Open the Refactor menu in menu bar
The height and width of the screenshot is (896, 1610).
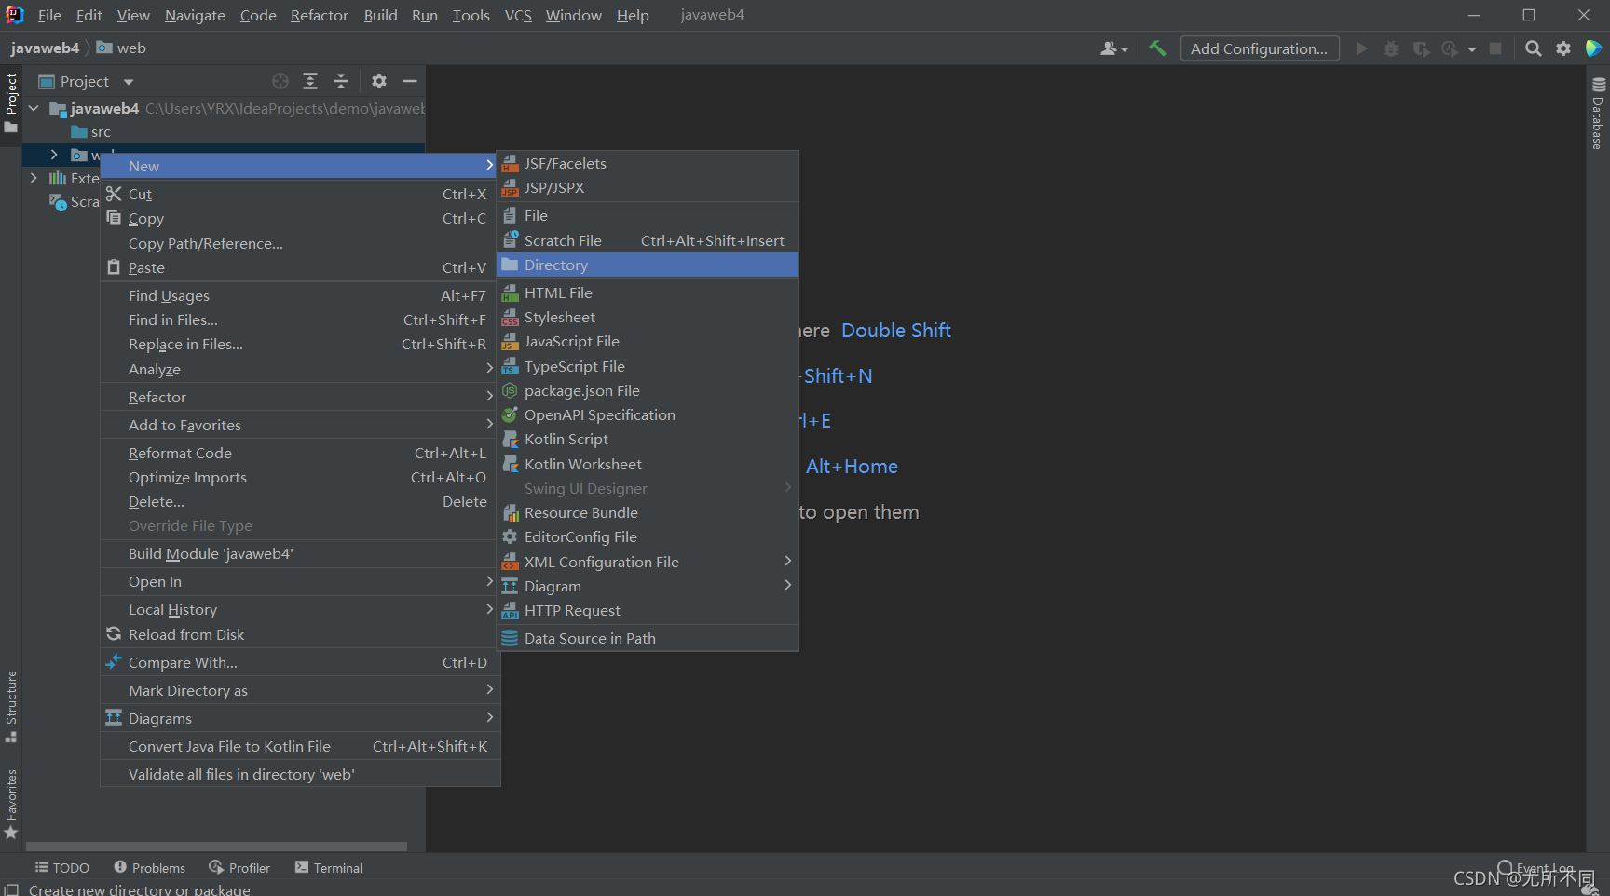coord(319,15)
